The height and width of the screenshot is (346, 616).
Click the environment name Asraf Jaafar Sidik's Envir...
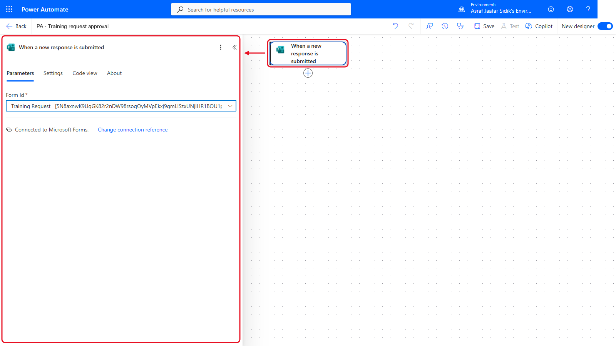pyautogui.click(x=501, y=11)
